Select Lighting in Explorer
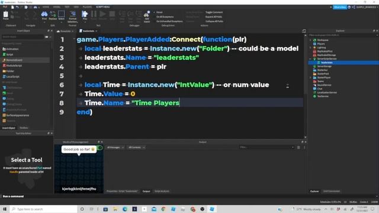Image resolution: width=379 pixels, height=213 pixels. coord(322,47)
